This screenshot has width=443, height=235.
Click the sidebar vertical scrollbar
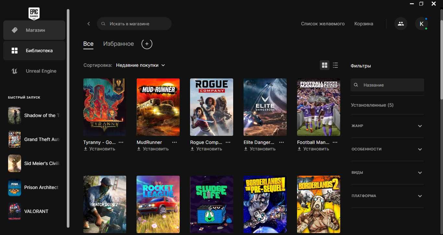click(x=68, y=118)
